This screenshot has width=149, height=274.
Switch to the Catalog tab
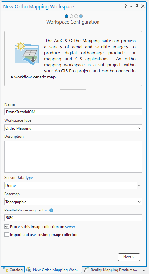(x=13, y=270)
